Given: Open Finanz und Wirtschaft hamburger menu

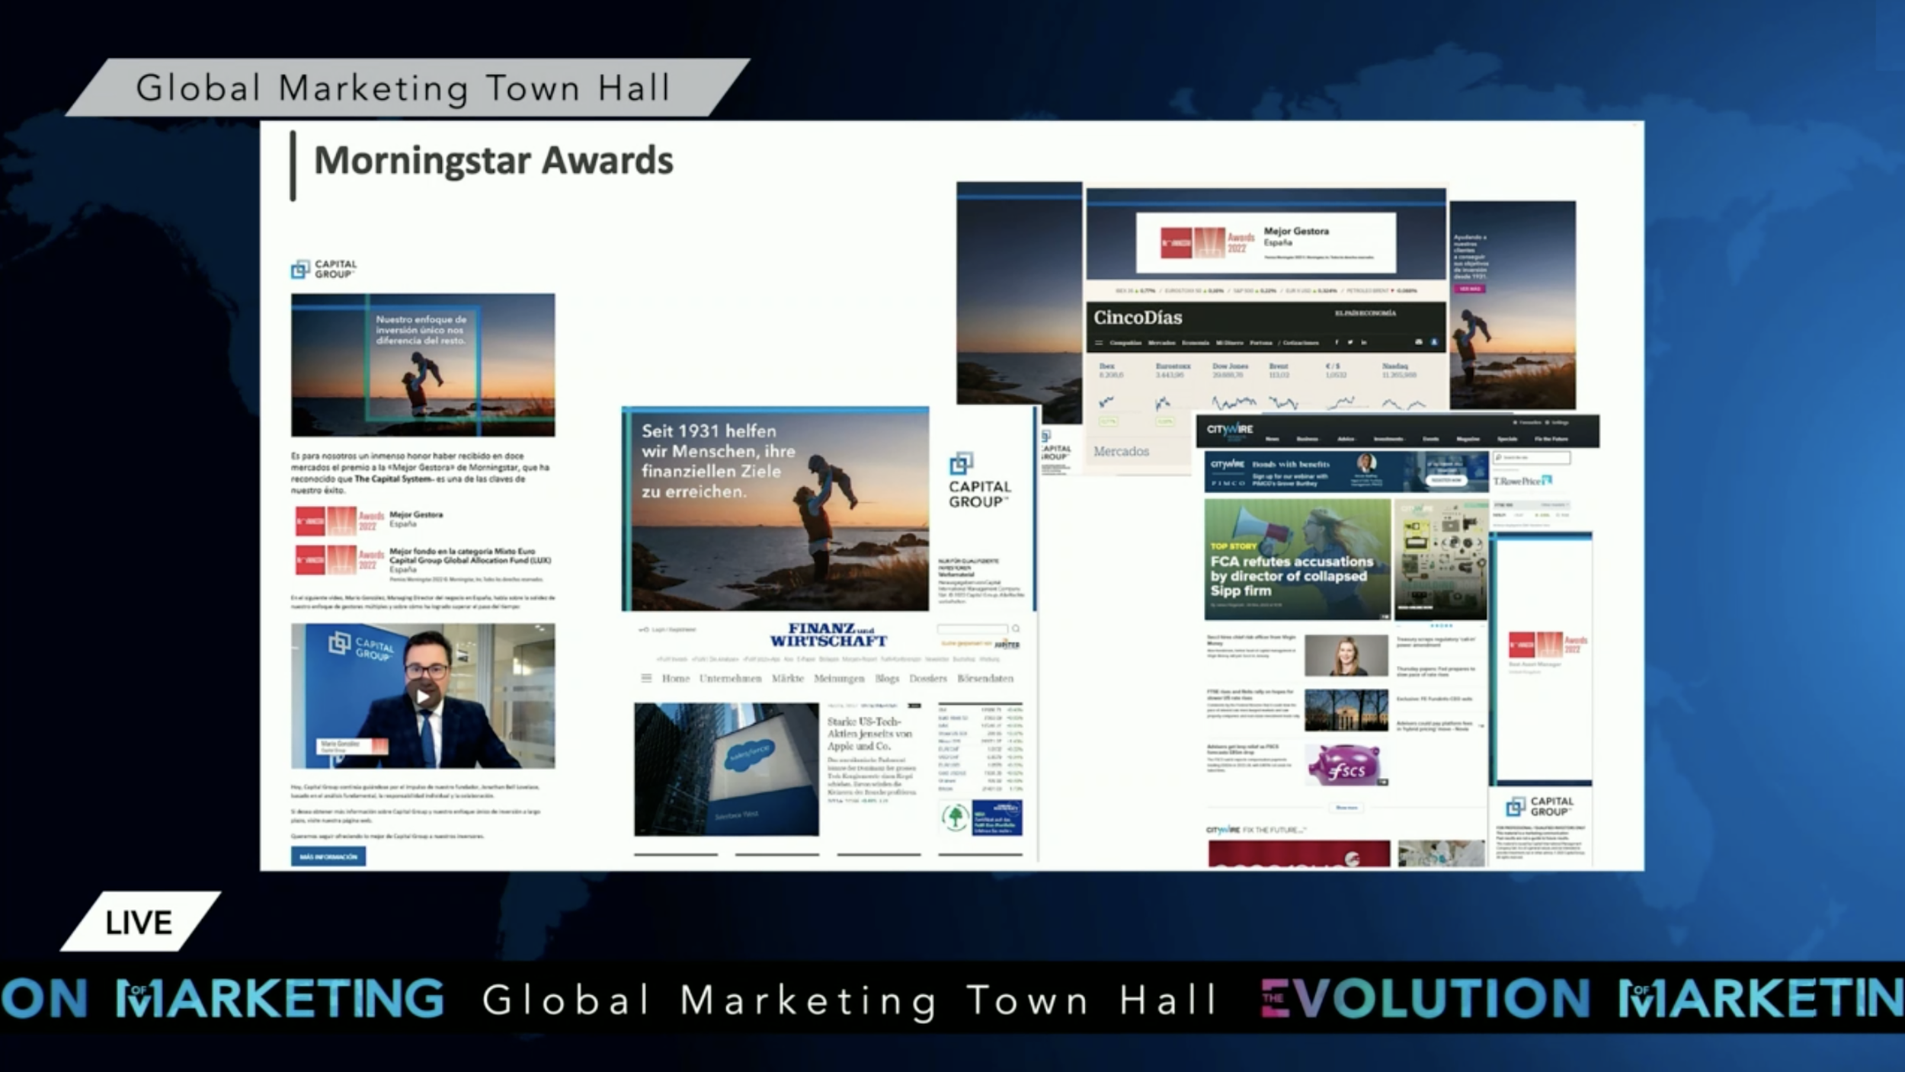Looking at the screenshot, I should pyautogui.click(x=646, y=677).
